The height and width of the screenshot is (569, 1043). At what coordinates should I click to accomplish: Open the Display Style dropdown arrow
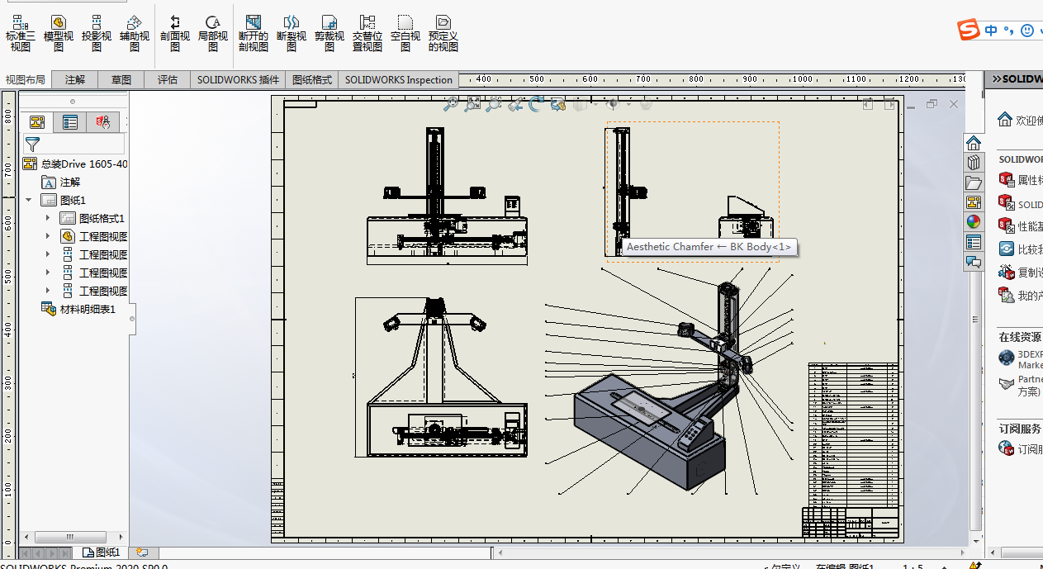click(x=595, y=105)
